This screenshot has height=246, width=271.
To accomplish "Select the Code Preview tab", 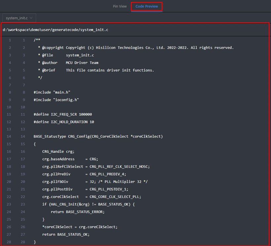I will point(146,6).
